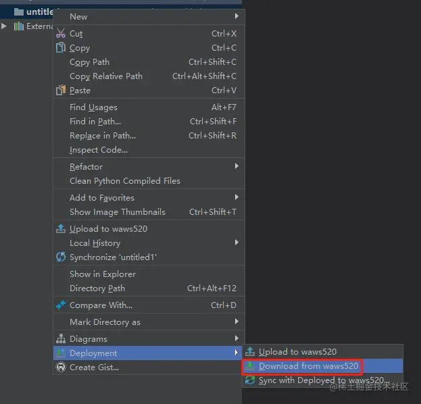The width and height of the screenshot is (421, 404).
Task: Select Add to Favorites label
Action: (102, 198)
